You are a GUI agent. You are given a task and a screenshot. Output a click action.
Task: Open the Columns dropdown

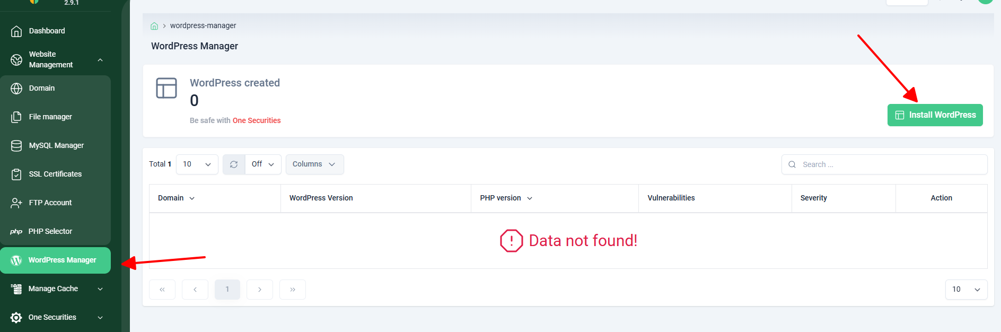tap(314, 164)
